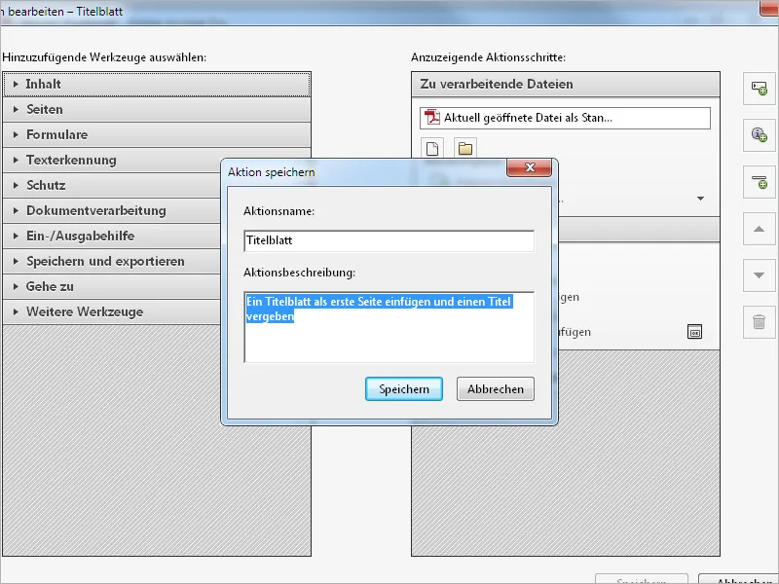Expand the Ein-/Ausgabehilfe section
The image size is (779, 584).
(112, 236)
